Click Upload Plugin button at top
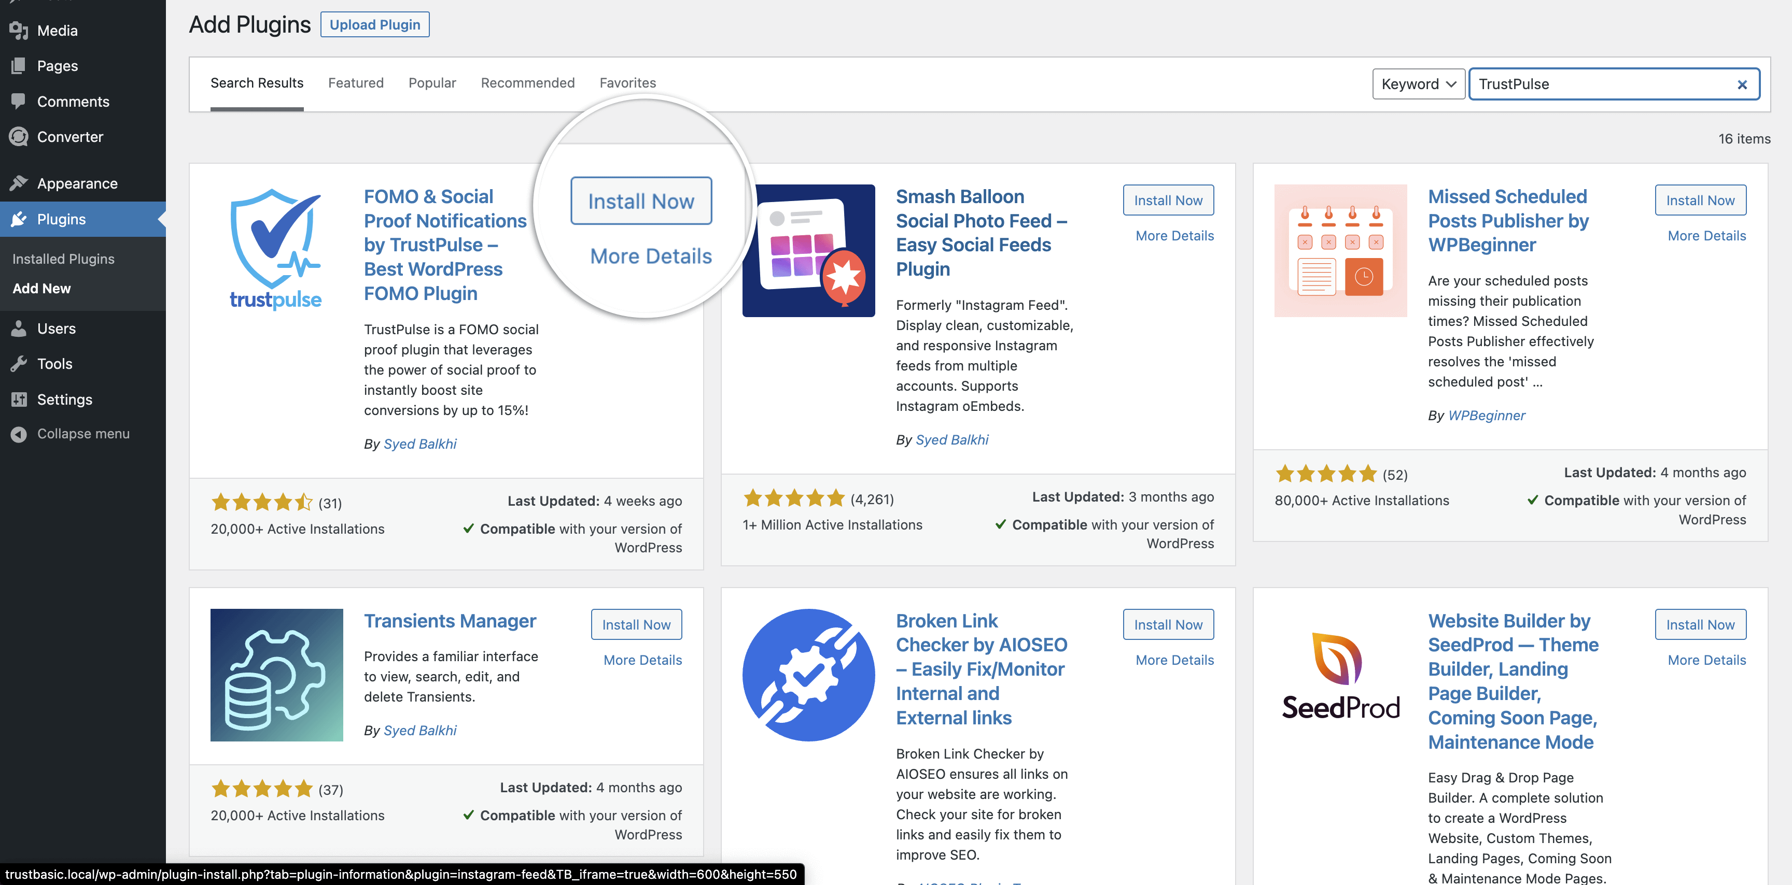This screenshot has width=1792, height=885. coord(375,23)
